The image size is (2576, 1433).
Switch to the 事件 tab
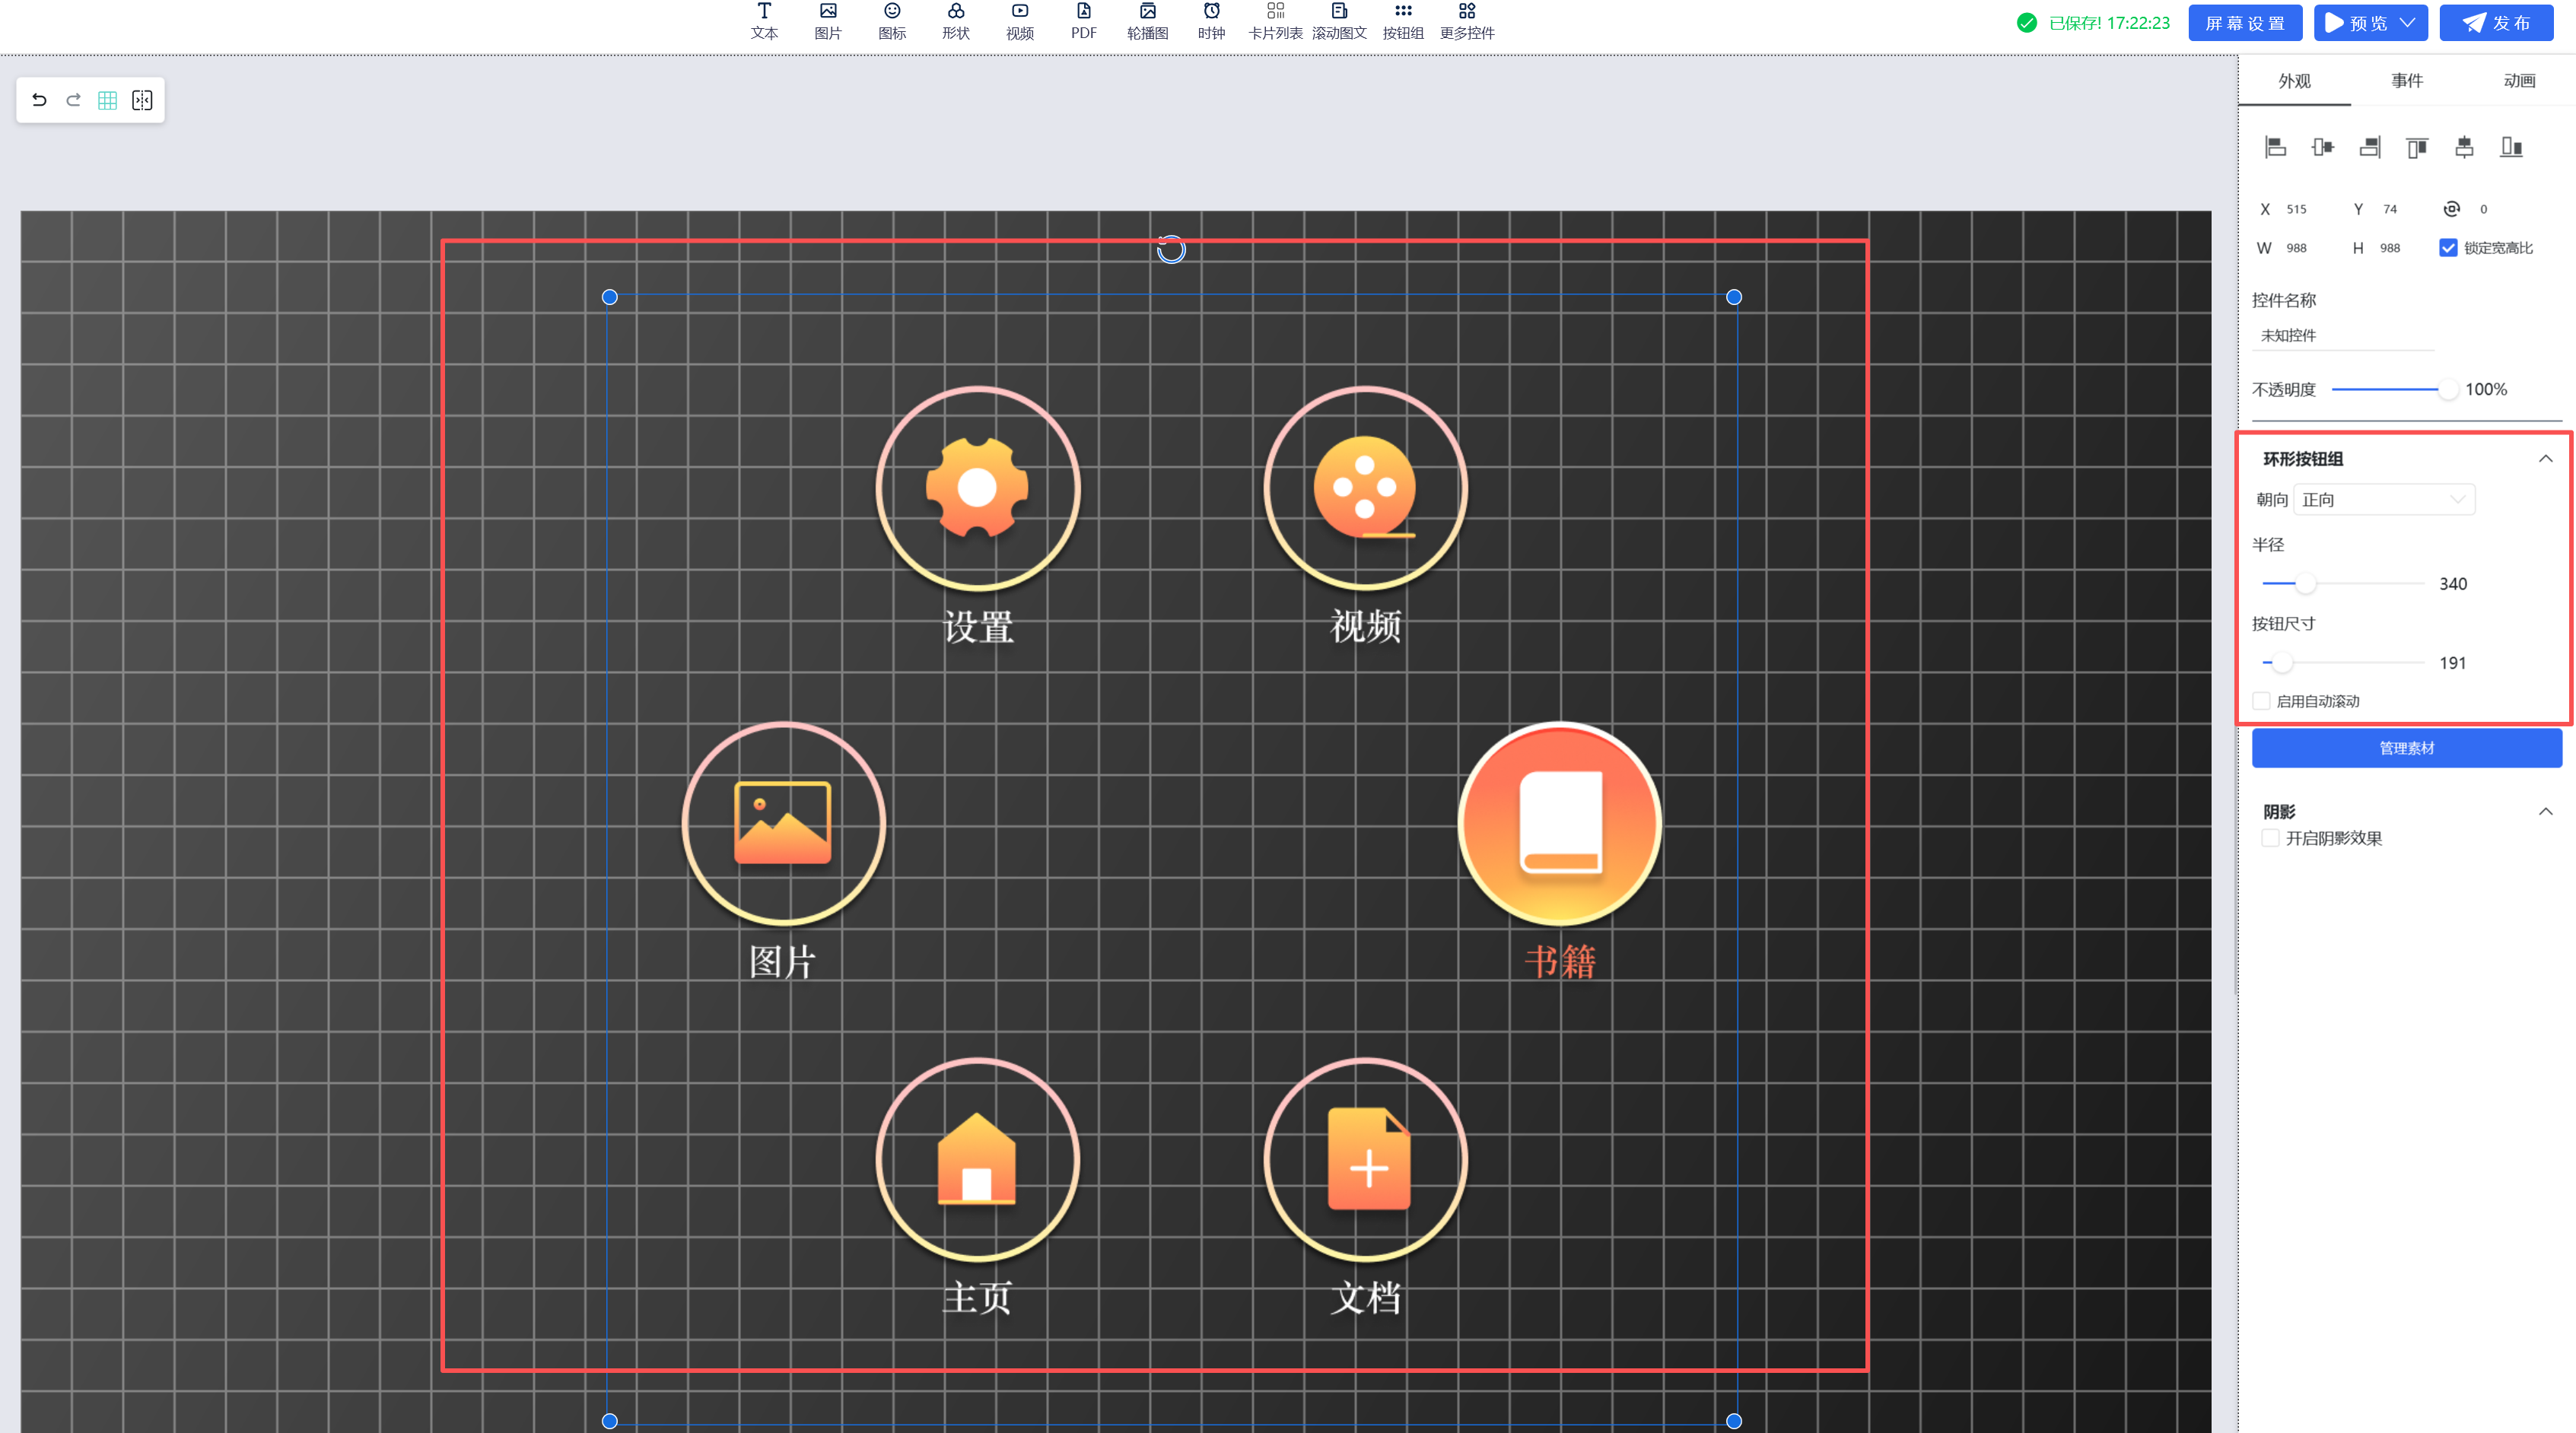coord(2407,81)
